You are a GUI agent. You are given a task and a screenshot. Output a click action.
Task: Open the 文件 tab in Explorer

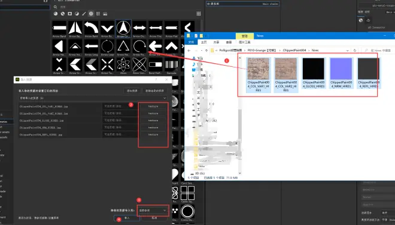191,42
